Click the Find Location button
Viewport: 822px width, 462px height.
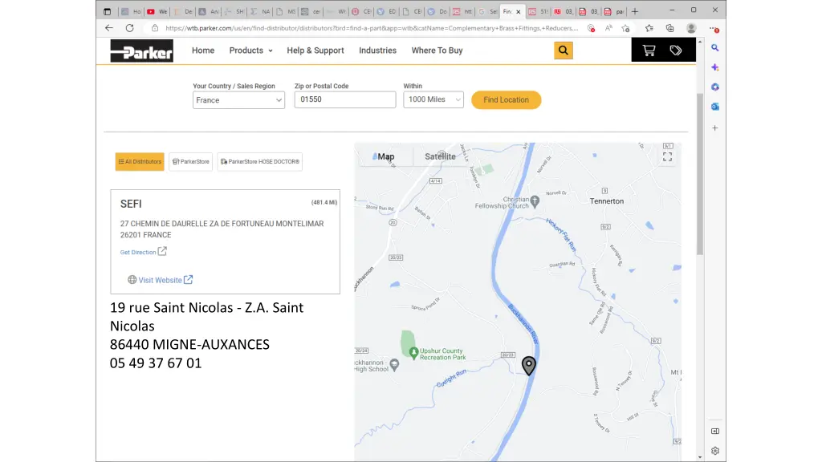click(x=506, y=100)
